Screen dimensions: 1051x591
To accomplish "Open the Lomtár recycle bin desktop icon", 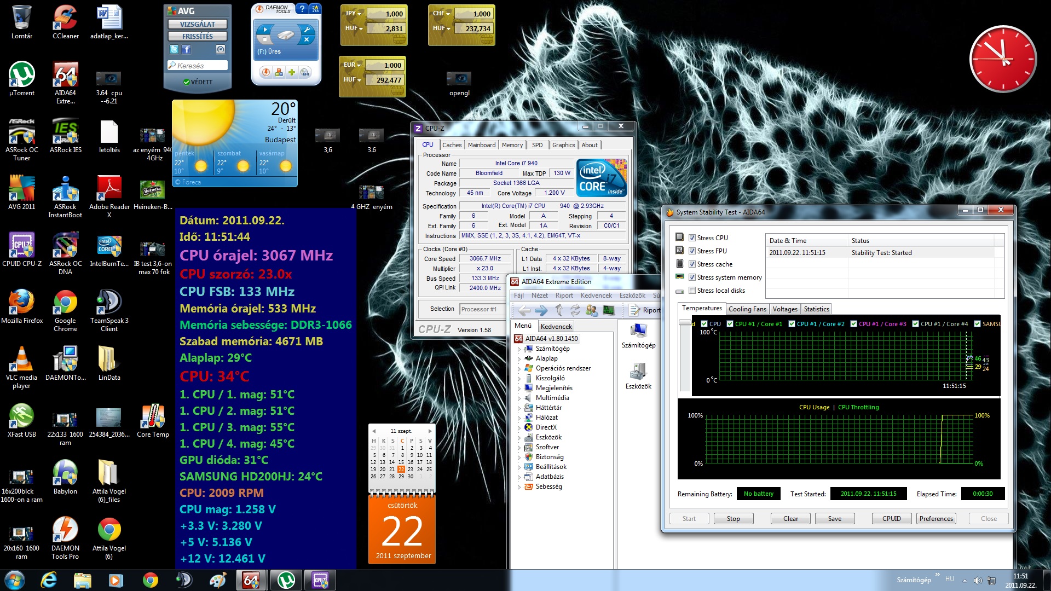I will pyautogui.click(x=22, y=18).
